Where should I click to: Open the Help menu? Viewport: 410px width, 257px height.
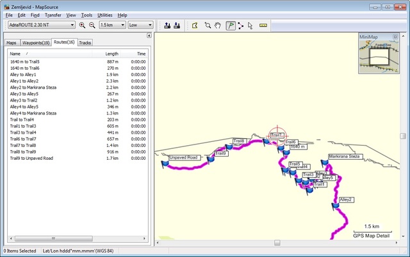click(x=122, y=15)
